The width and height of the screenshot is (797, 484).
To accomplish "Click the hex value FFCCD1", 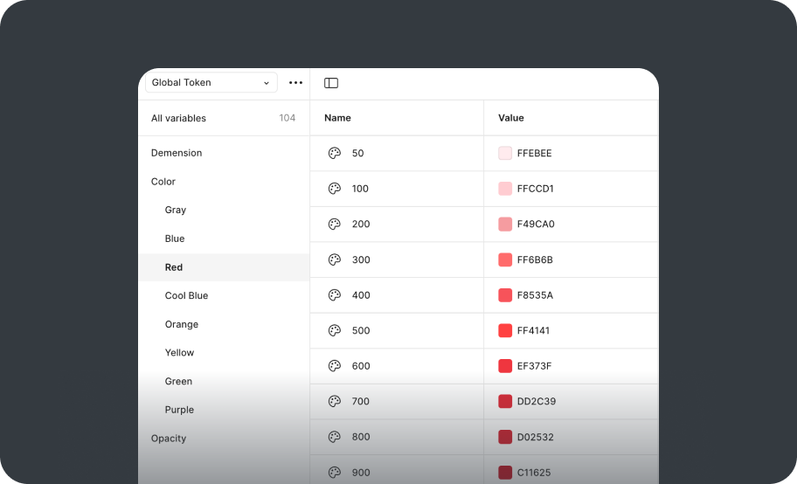I will (535, 189).
